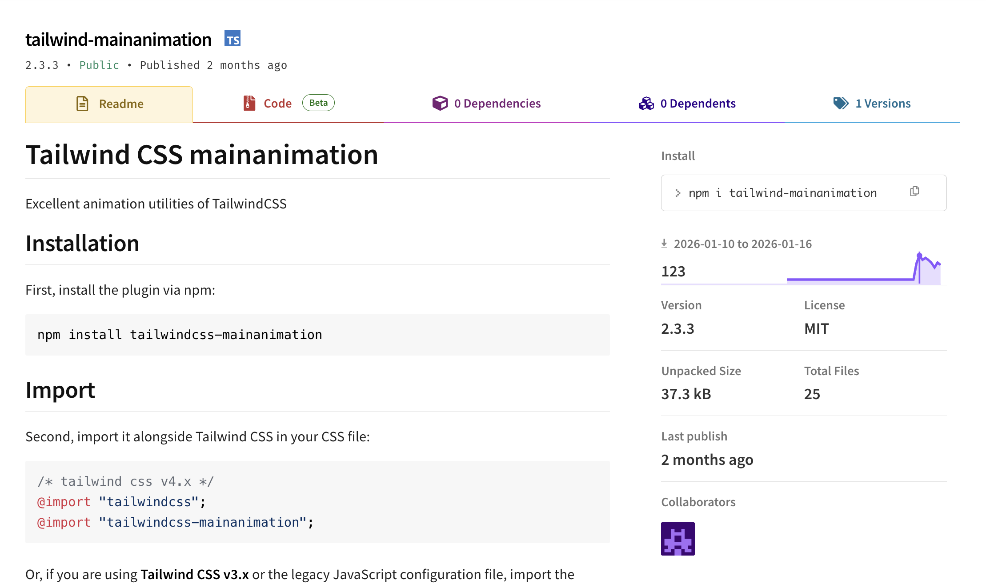Open the collaborator avatar

677,538
